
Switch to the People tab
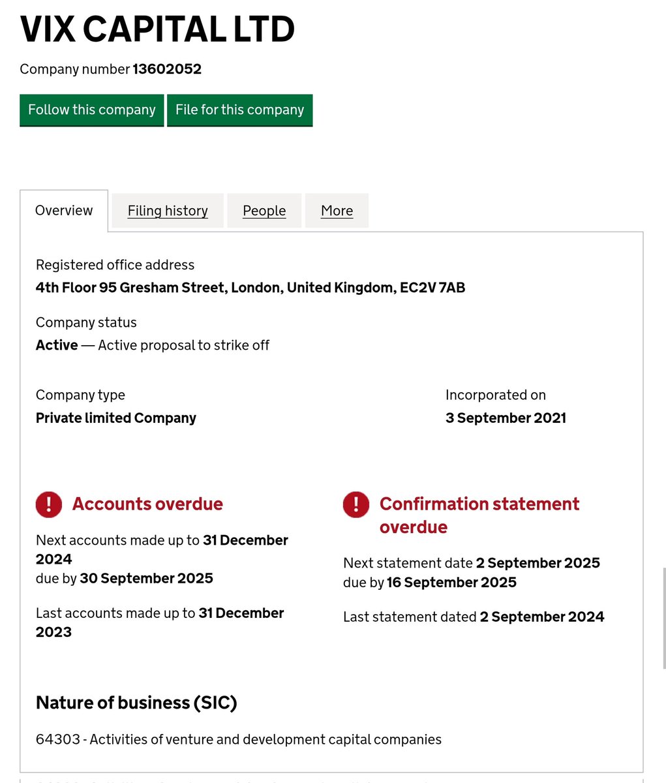point(264,211)
